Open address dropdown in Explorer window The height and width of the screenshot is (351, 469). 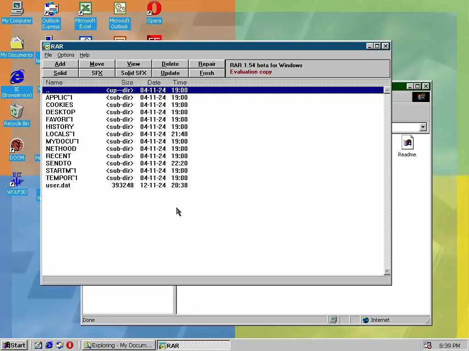click(x=423, y=127)
